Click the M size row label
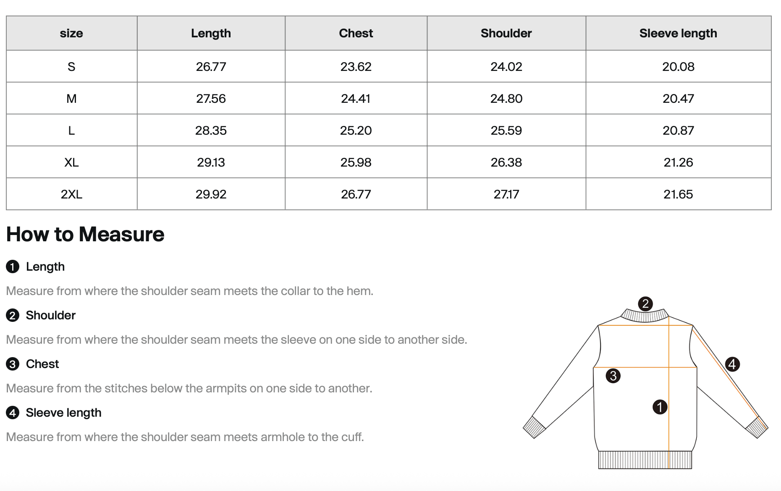Screen dimensions: 781x491 point(71,99)
